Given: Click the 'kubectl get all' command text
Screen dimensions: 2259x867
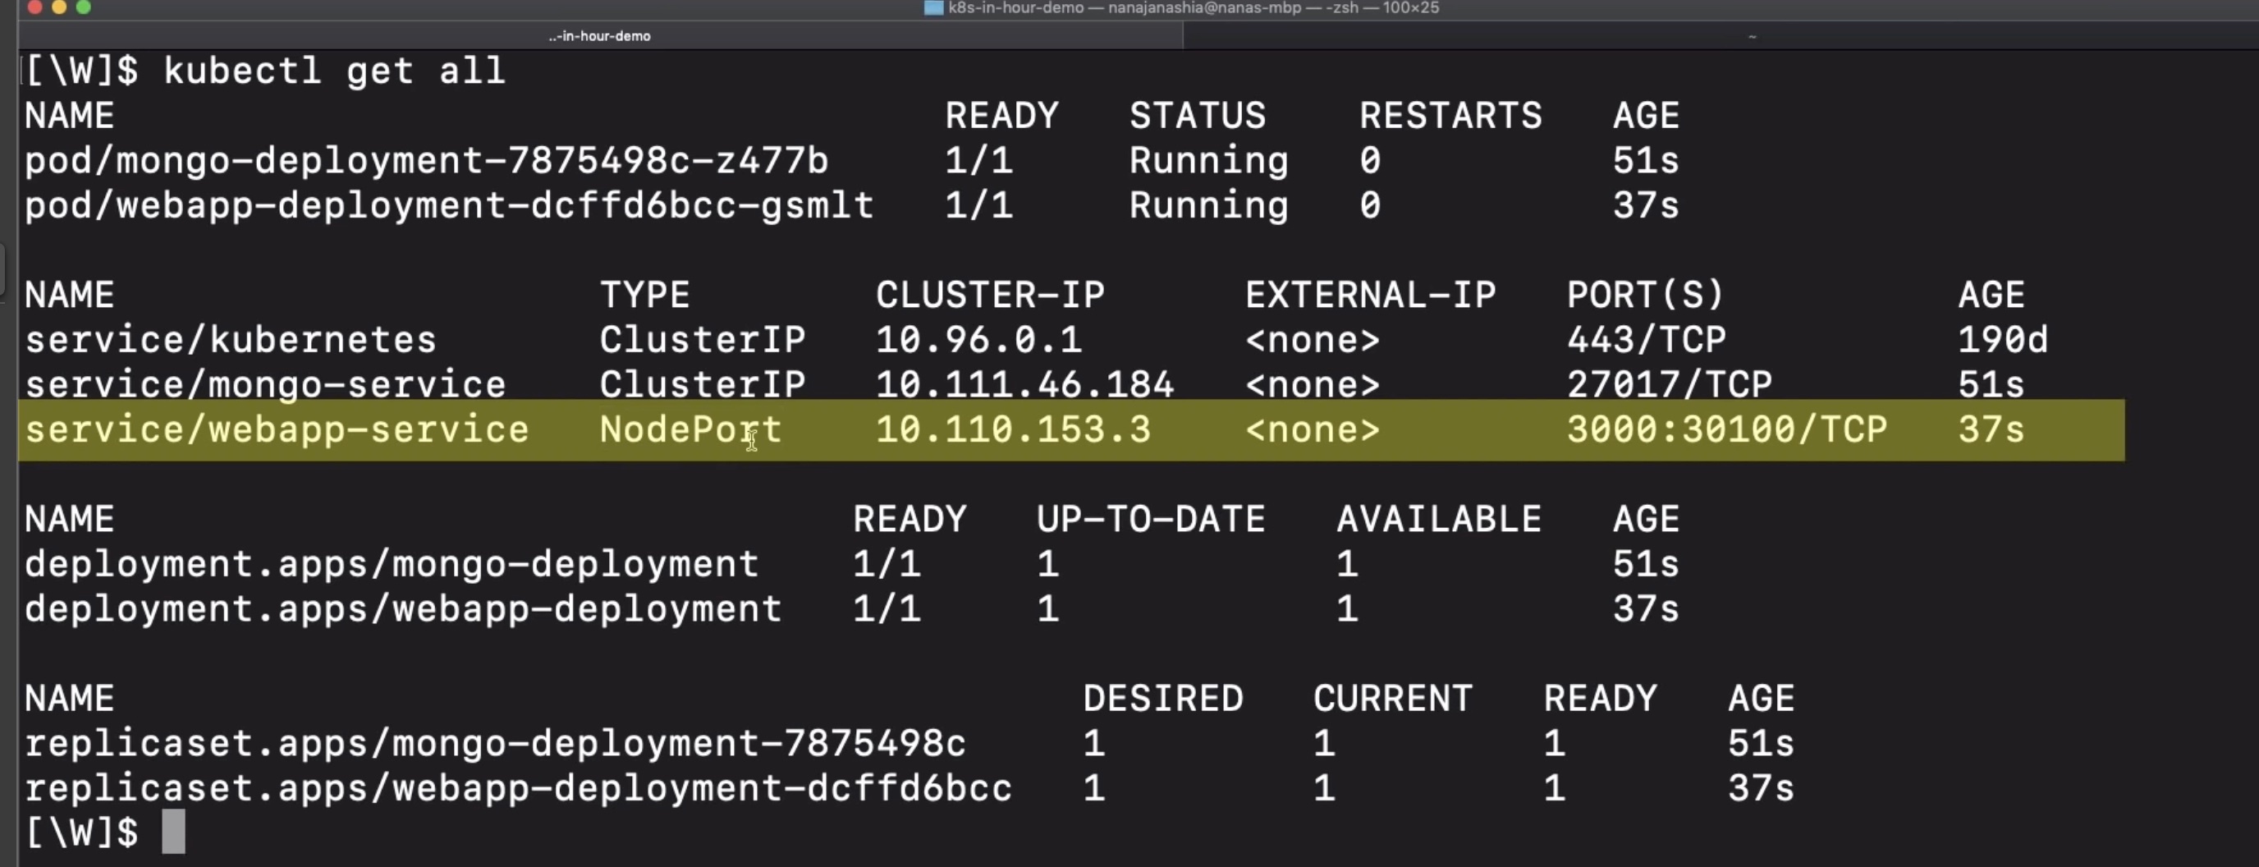Looking at the screenshot, I should click(x=334, y=71).
